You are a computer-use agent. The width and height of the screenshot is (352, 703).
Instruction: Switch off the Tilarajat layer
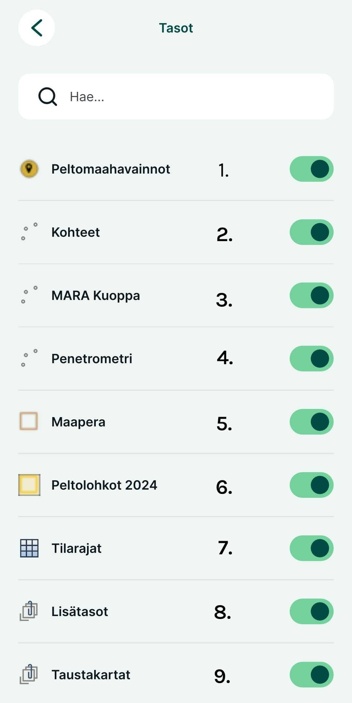pyautogui.click(x=311, y=548)
